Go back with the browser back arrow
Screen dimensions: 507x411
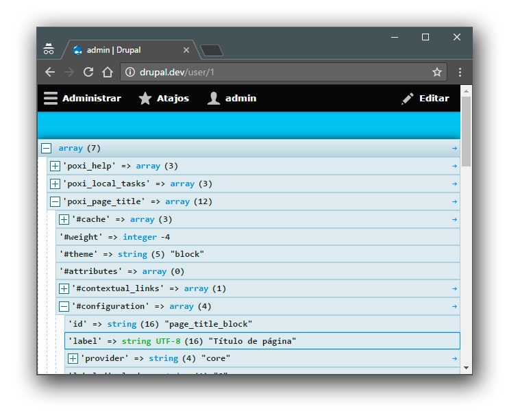(x=50, y=72)
